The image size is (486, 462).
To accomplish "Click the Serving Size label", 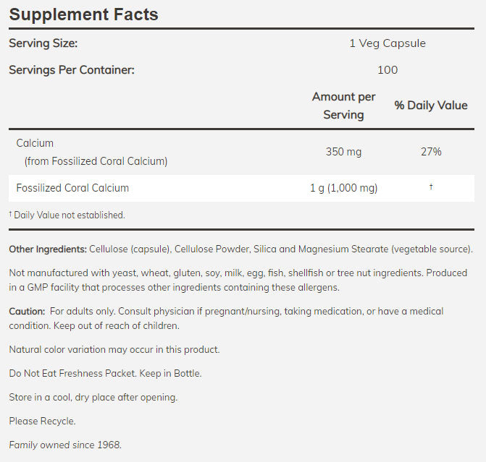I will point(43,43).
